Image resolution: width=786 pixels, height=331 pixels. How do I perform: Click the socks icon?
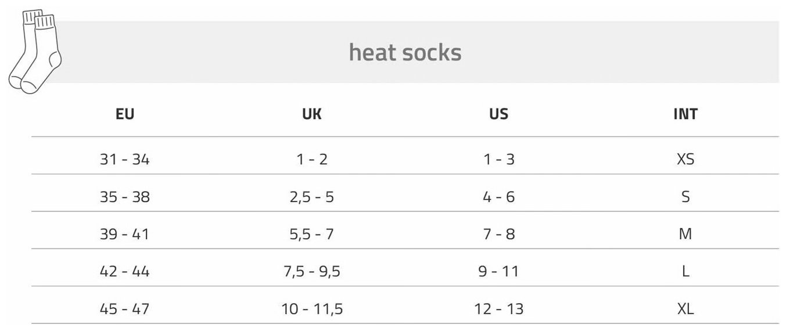[35, 52]
